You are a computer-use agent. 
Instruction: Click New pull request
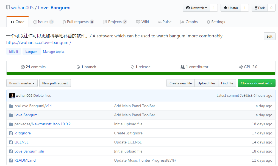[55, 83]
